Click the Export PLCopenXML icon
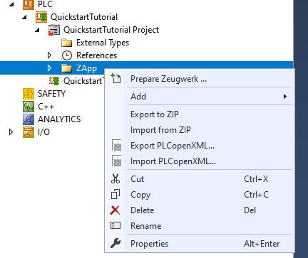 pyautogui.click(x=116, y=145)
